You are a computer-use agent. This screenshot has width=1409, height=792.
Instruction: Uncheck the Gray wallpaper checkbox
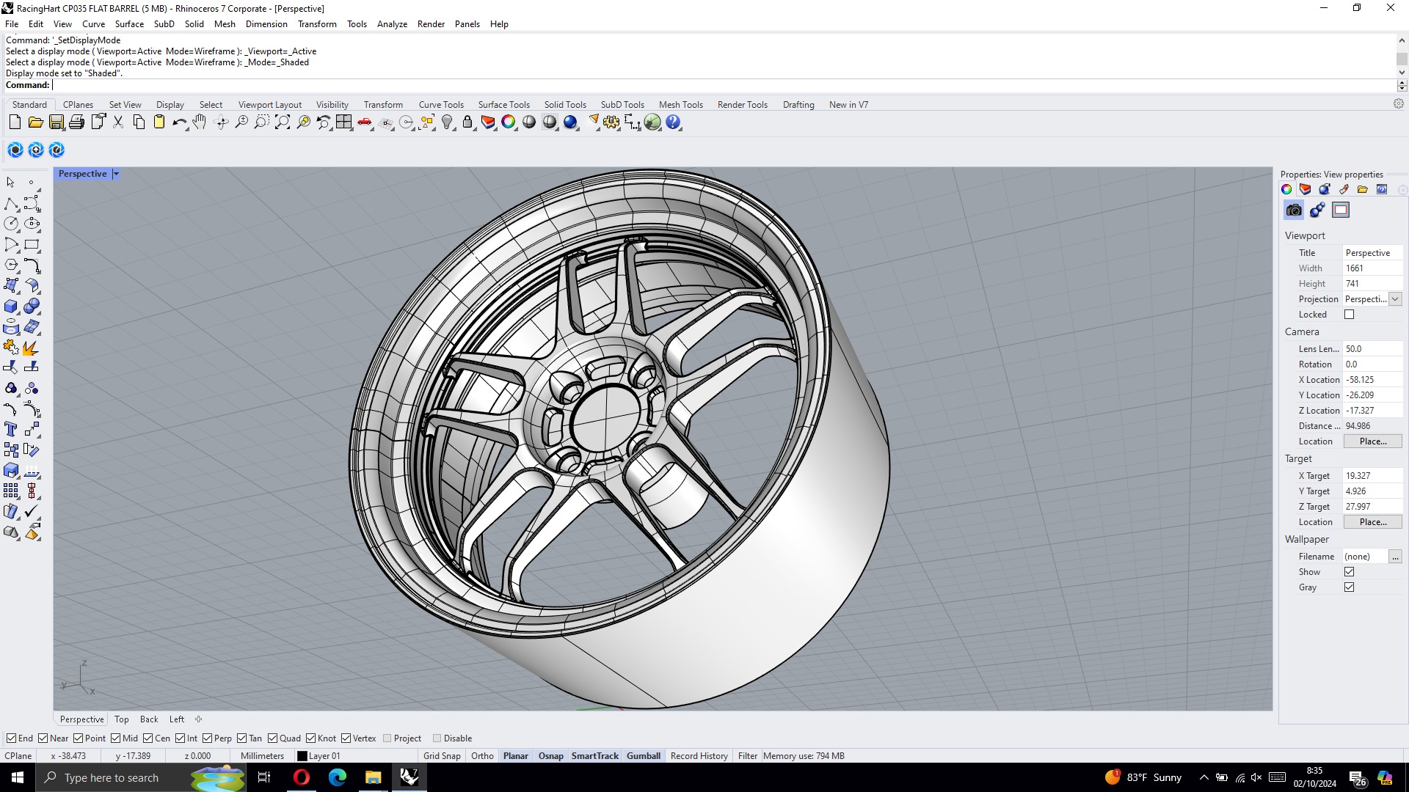pyautogui.click(x=1349, y=587)
